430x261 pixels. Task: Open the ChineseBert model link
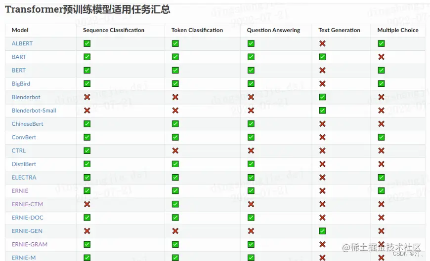pos(27,124)
